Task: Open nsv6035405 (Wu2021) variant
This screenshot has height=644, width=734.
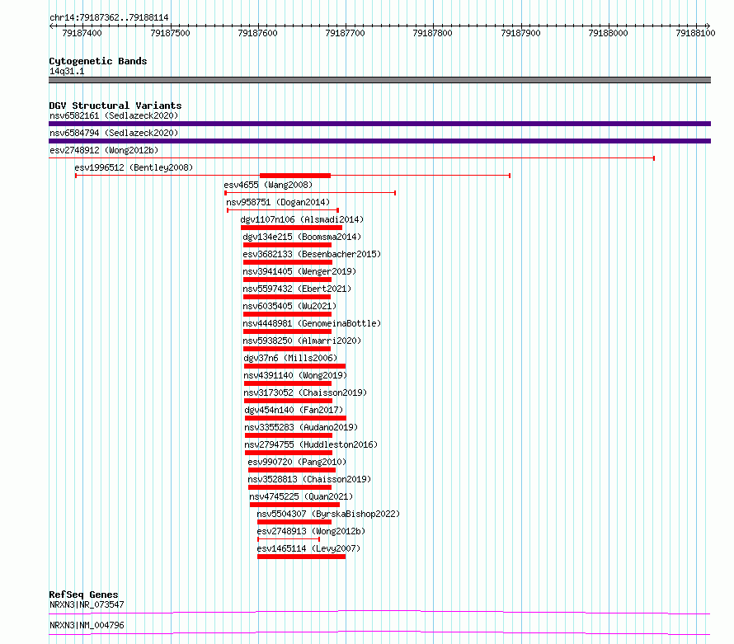Action: pos(289,306)
